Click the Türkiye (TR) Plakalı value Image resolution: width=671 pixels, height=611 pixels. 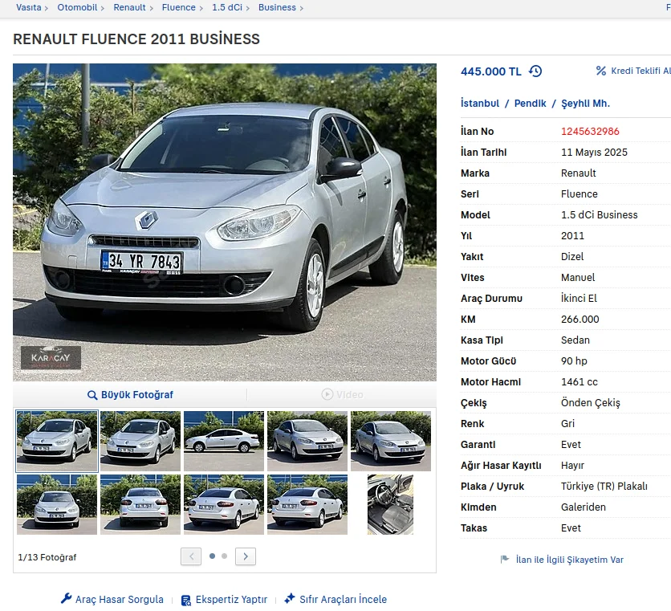point(604,487)
